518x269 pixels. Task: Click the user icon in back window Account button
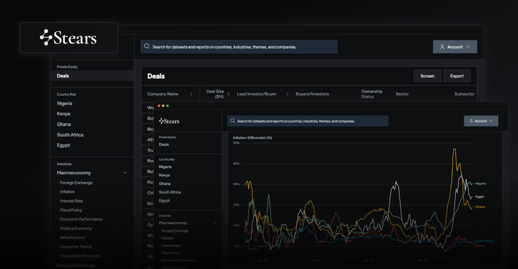442,47
